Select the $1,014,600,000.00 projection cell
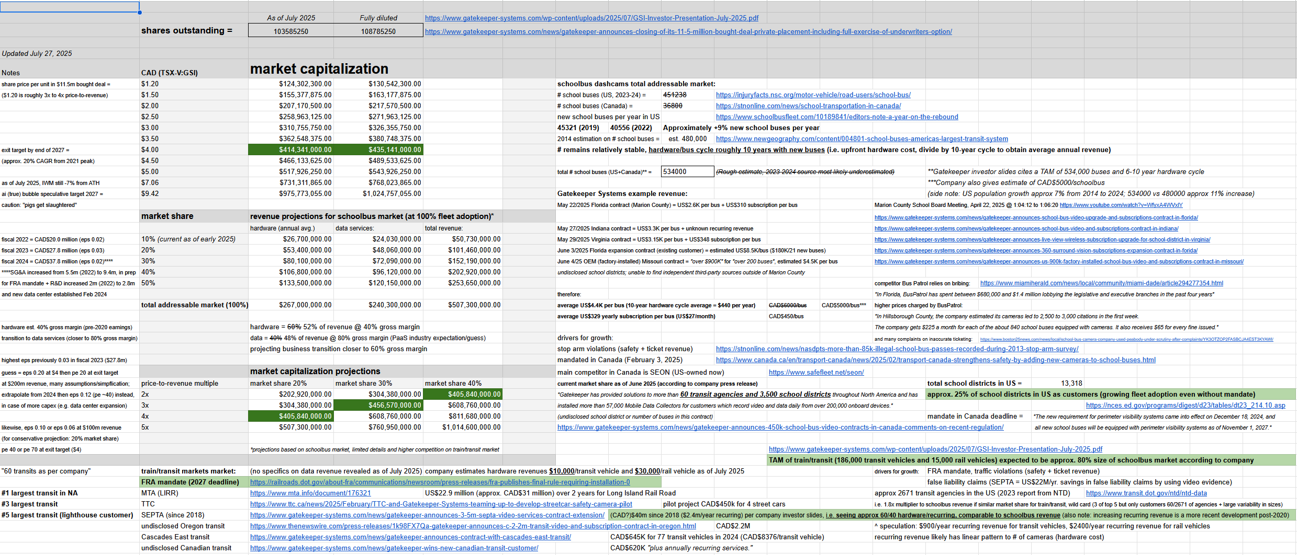The height and width of the screenshot is (555, 1297). [463, 427]
